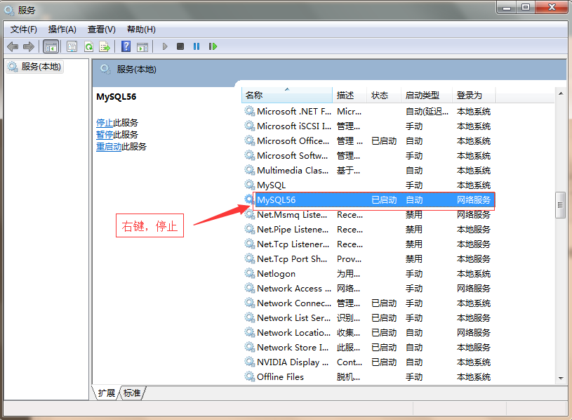Open the 查看(V) menu
The height and width of the screenshot is (420, 572).
101,29
